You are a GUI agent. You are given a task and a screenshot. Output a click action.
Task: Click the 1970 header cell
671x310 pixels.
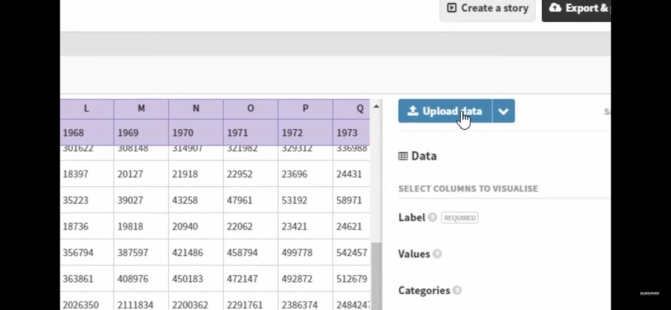[x=196, y=133]
